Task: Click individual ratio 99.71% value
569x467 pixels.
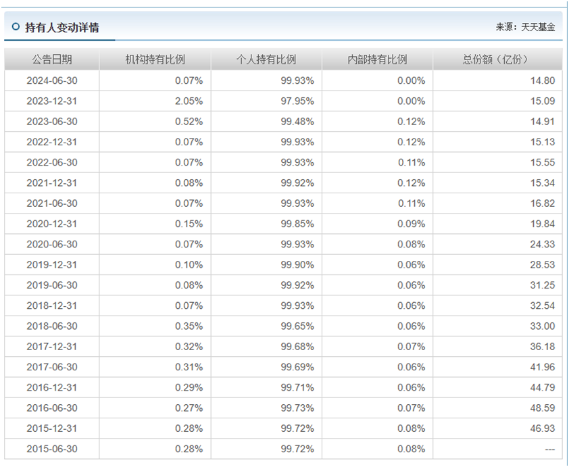Action: point(297,387)
